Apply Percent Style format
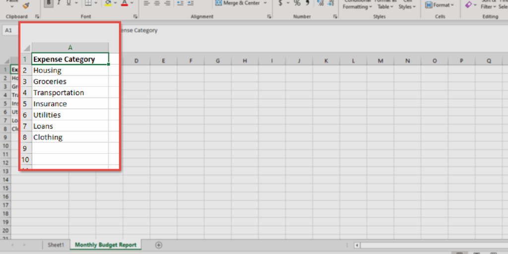The height and width of the screenshot is (254, 508). click(297, 3)
